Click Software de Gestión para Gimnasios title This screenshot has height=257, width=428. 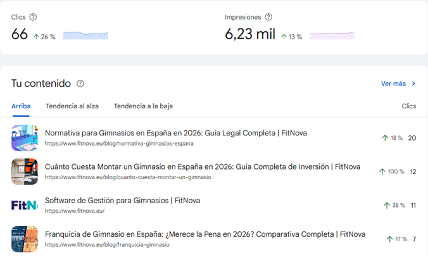pyautogui.click(x=122, y=201)
